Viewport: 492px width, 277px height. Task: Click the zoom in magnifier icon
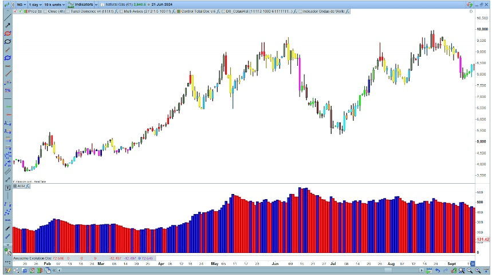tap(478, 270)
